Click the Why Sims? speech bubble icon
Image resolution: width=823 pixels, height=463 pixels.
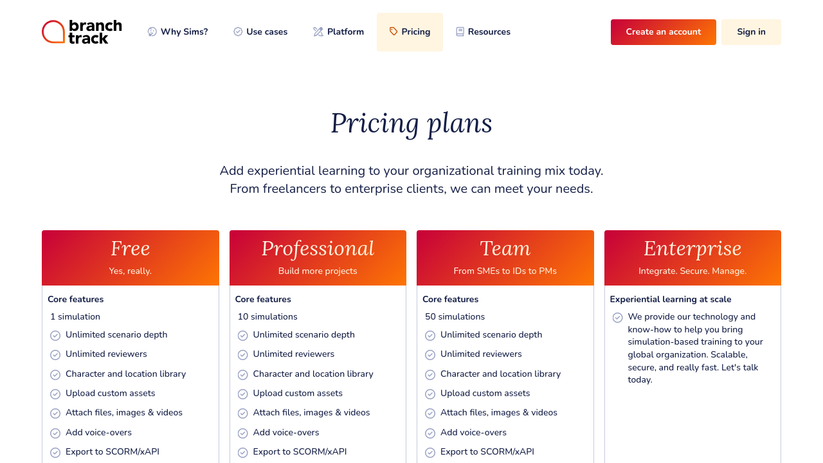click(152, 32)
